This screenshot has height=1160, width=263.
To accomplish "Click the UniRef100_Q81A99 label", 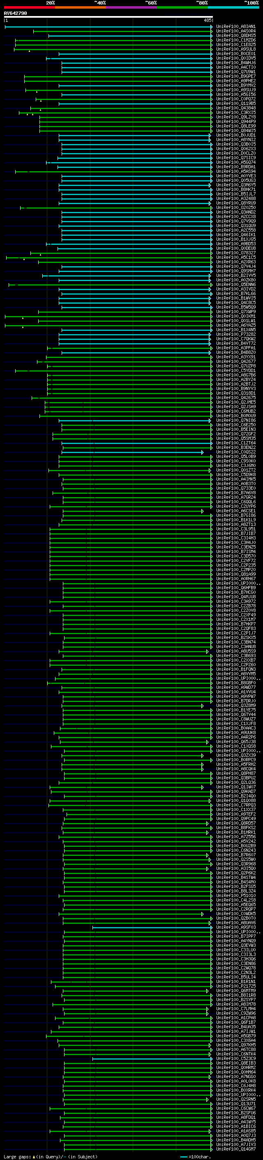I will click(x=235, y=574).
